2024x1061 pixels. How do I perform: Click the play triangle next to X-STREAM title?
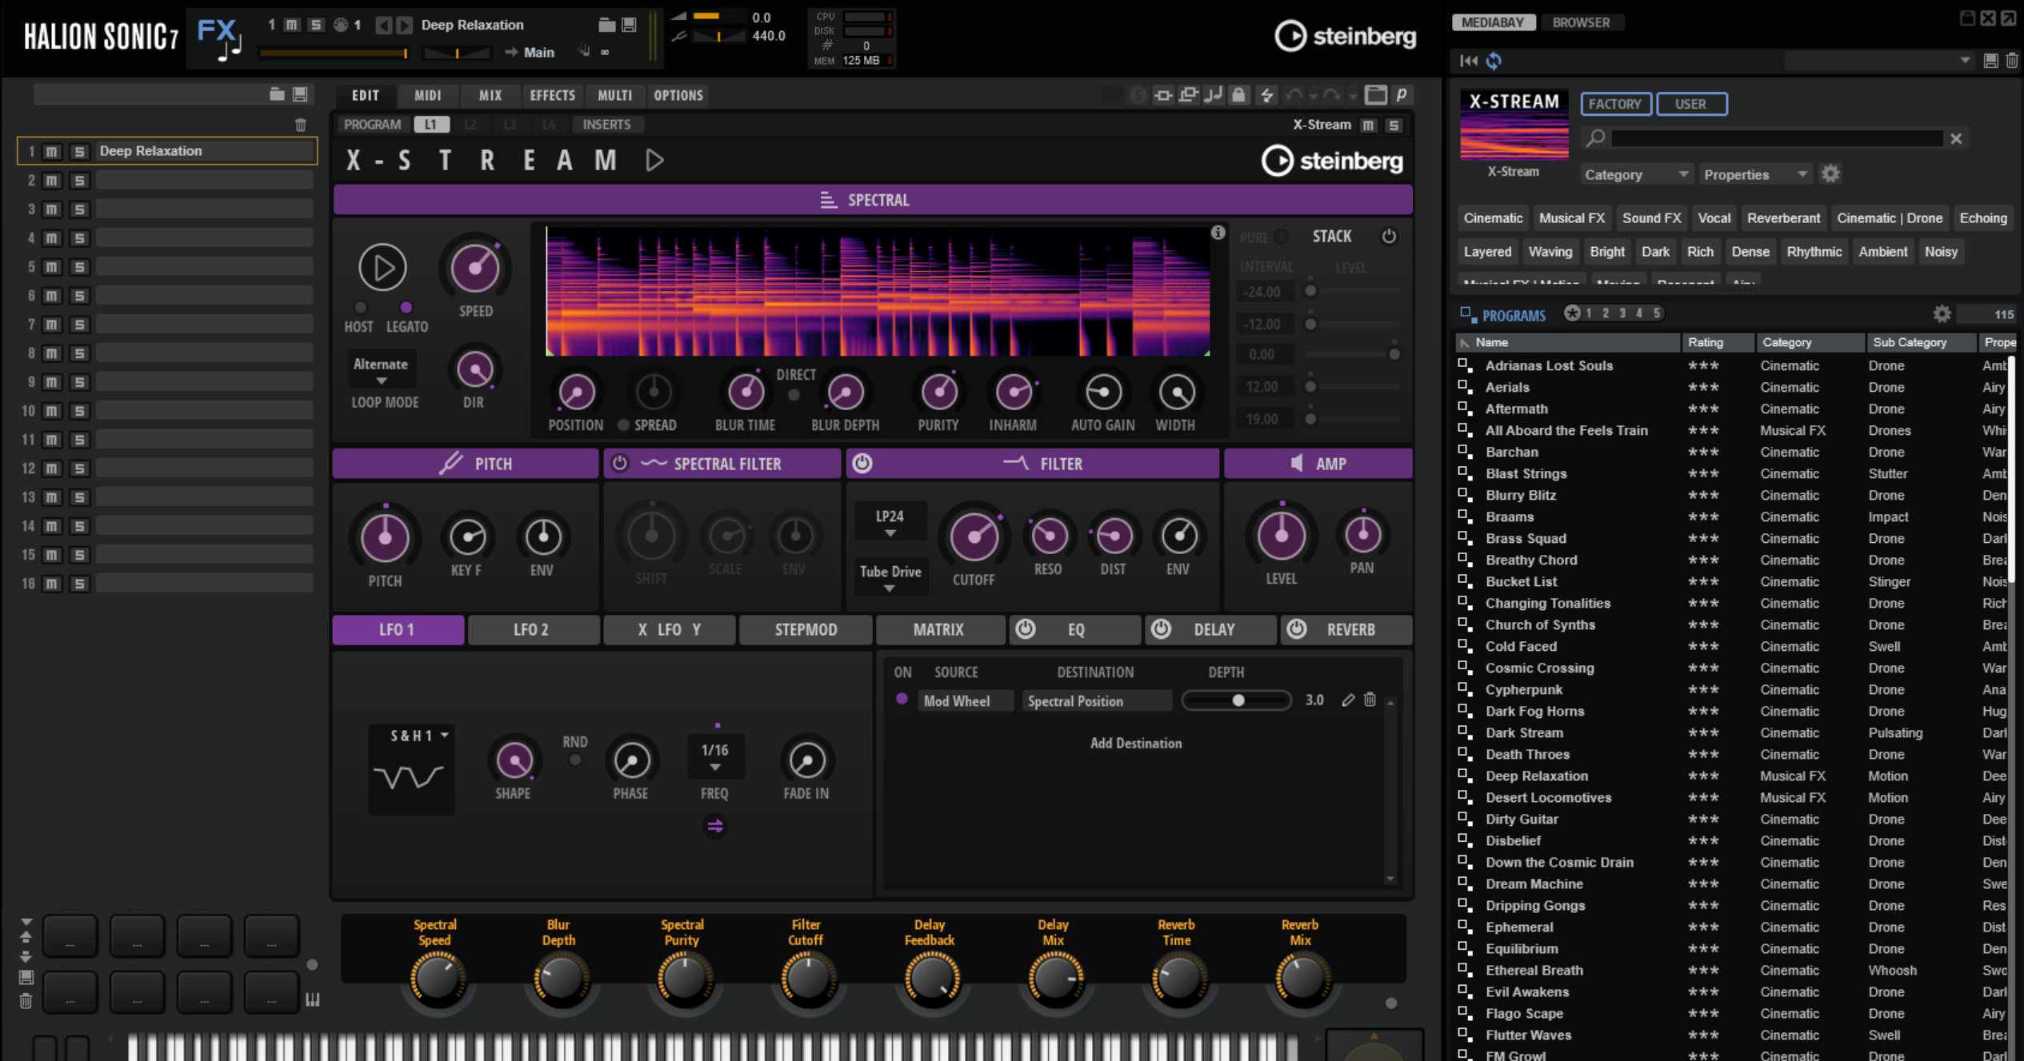[654, 161]
